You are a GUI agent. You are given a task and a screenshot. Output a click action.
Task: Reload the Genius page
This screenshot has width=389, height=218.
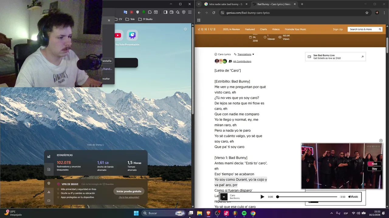(x=214, y=13)
